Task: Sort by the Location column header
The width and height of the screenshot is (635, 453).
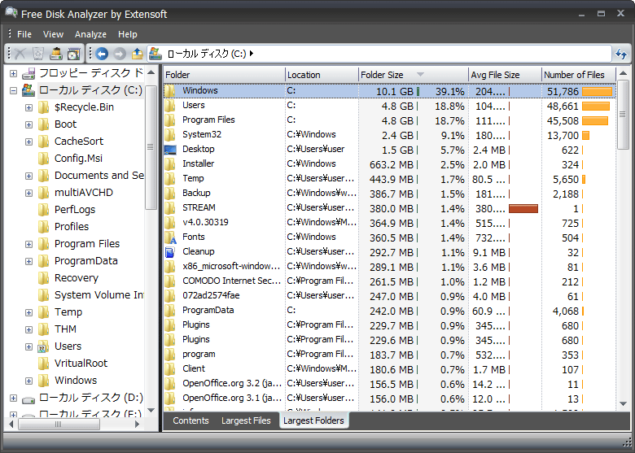Action: (322, 75)
